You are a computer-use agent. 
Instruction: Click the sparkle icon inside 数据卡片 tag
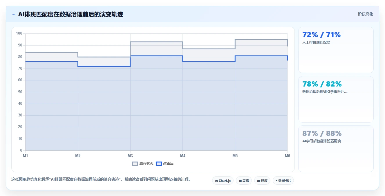point(276,181)
